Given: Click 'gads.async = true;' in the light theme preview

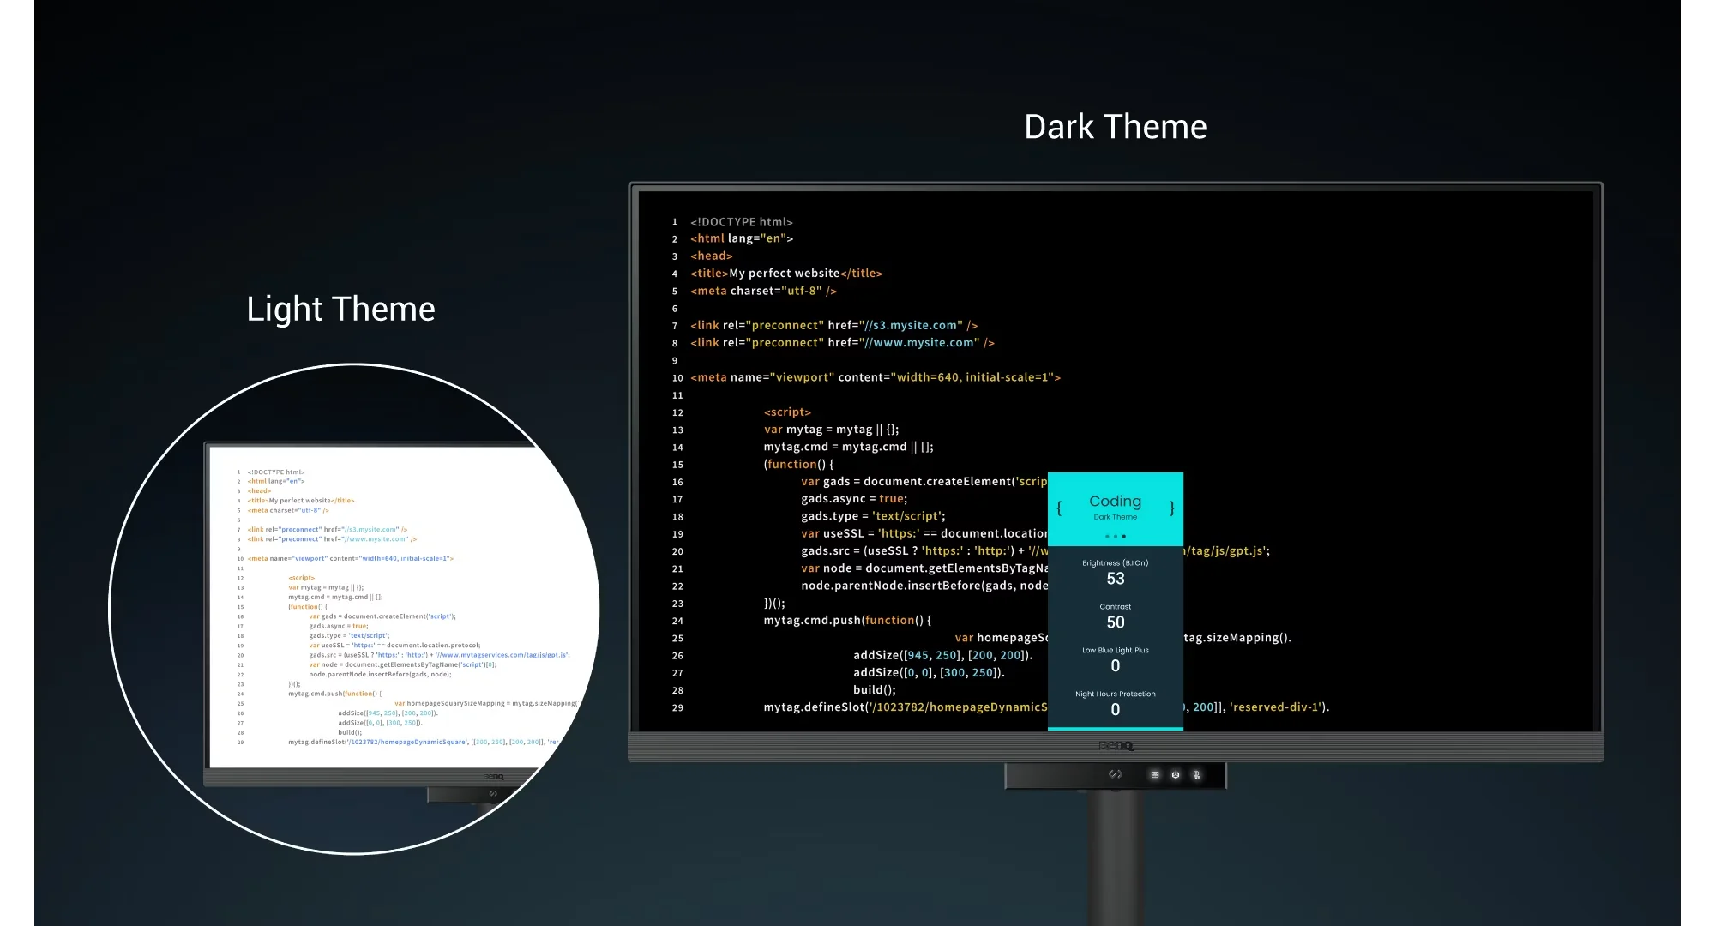Looking at the screenshot, I should coord(339,626).
